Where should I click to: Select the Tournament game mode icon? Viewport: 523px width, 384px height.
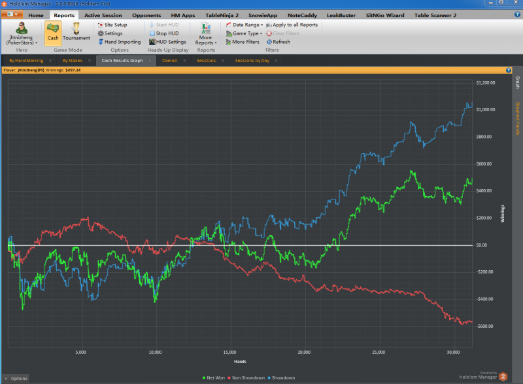click(x=76, y=32)
